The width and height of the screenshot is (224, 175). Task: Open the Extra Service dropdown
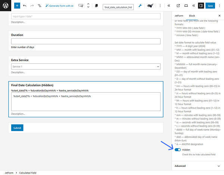pyautogui.click(x=86, y=66)
